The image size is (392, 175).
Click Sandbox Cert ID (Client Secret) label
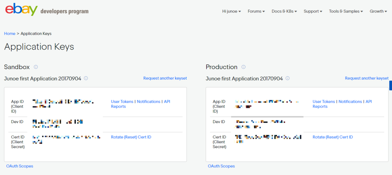coord(18,142)
